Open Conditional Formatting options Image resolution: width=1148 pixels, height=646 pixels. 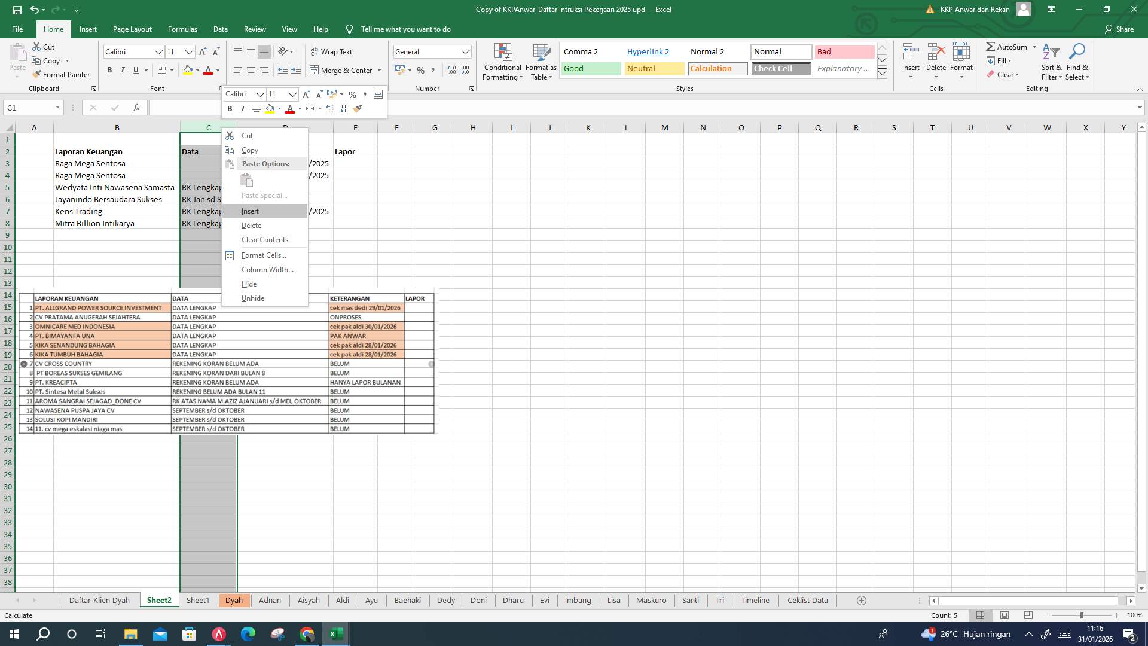[x=502, y=62]
